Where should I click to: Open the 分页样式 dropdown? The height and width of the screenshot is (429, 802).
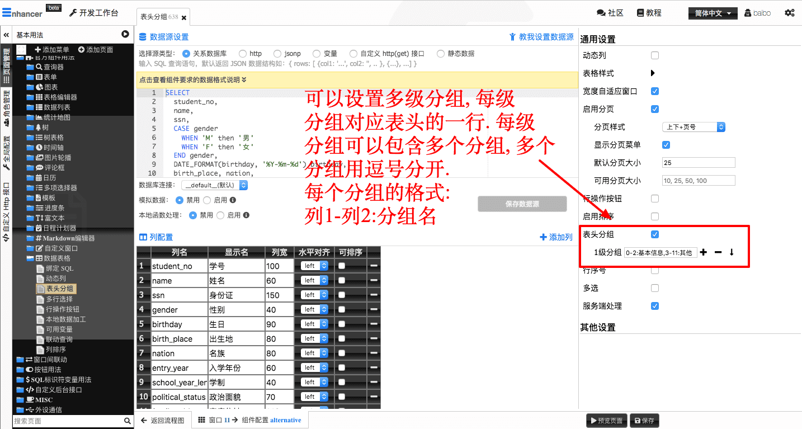pyautogui.click(x=694, y=127)
